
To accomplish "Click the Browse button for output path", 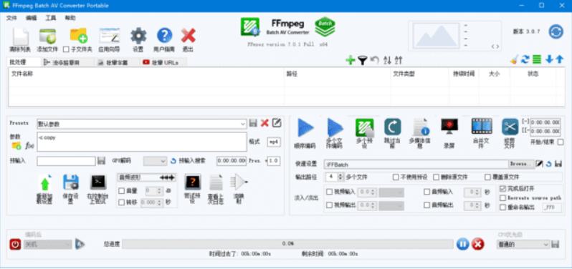I will click(x=522, y=164).
